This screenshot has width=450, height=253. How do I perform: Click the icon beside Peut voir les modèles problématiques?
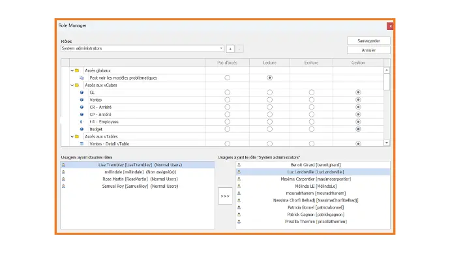(82, 78)
